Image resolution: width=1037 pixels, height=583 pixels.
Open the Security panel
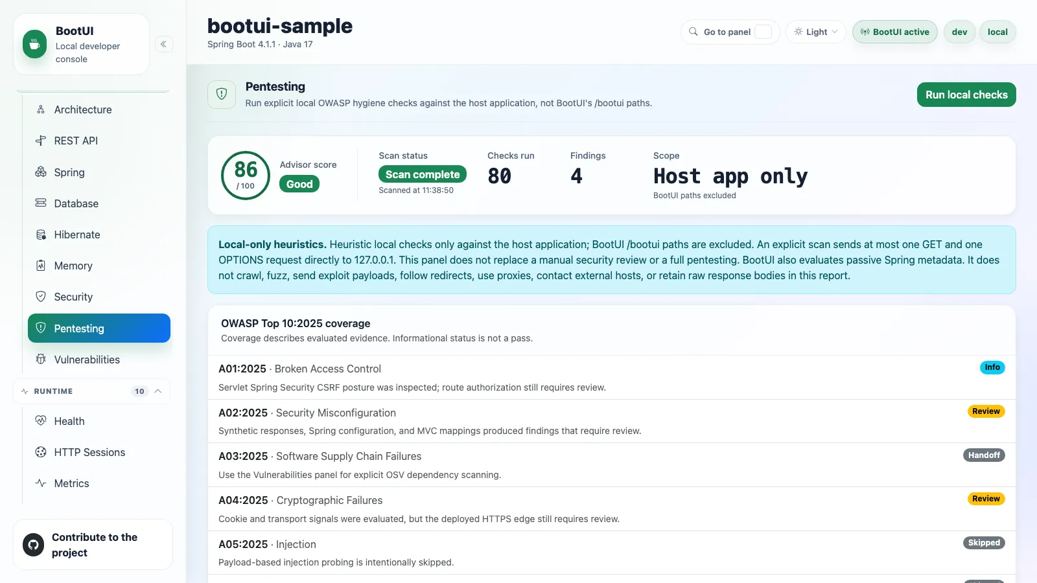coord(99,297)
